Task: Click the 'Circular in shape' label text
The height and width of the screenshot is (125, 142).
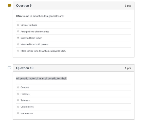Action: [29, 25]
